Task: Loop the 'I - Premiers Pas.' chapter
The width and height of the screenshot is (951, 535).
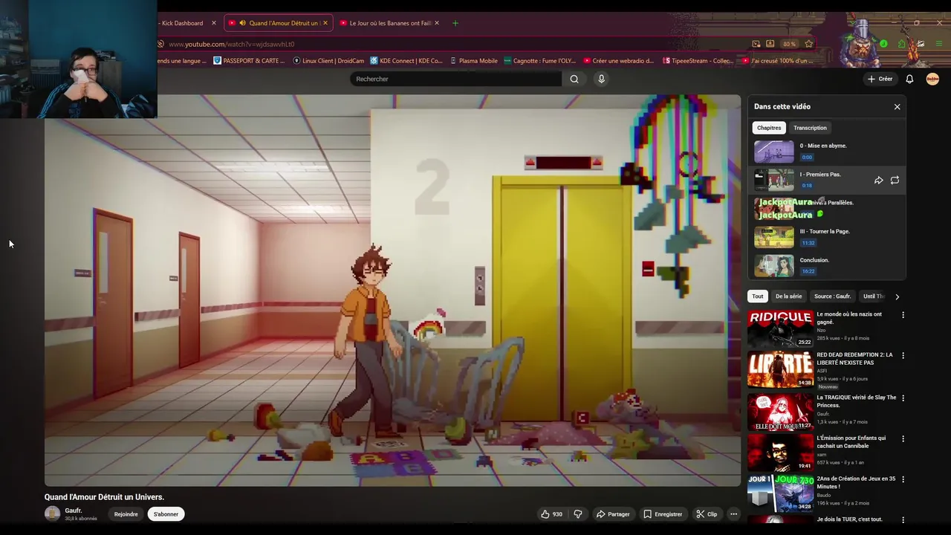Action: (x=895, y=180)
